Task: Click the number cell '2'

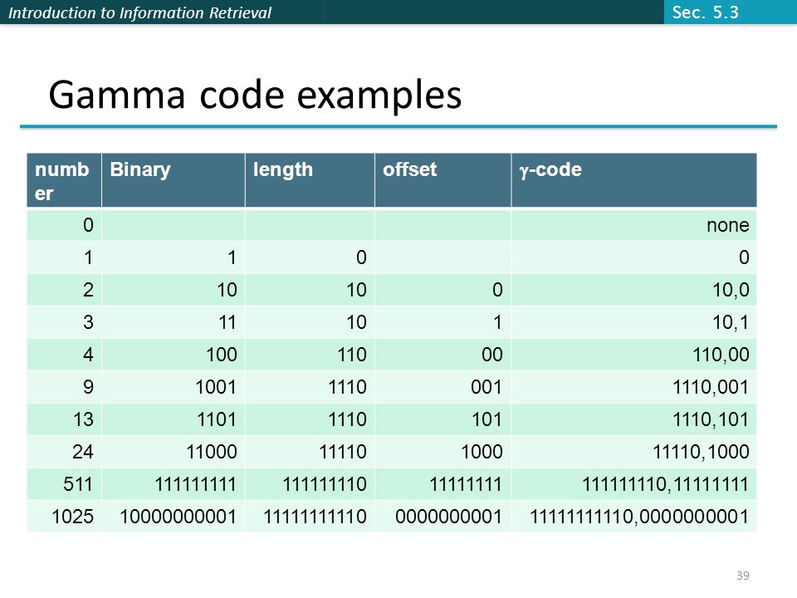Action: click(x=64, y=290)
